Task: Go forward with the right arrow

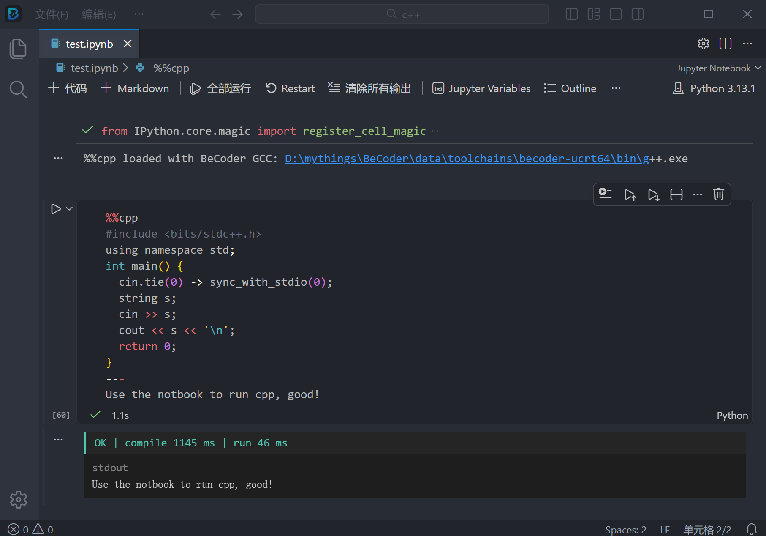Action: (x=238, y=14)
